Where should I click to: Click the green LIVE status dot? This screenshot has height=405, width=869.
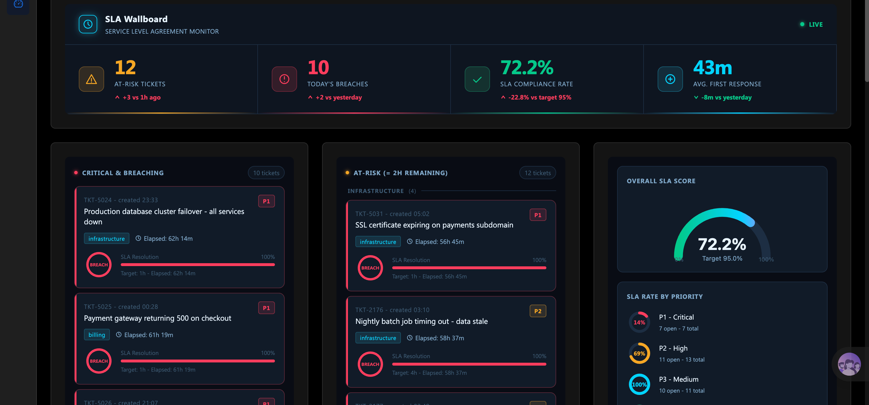pos(802,24)
